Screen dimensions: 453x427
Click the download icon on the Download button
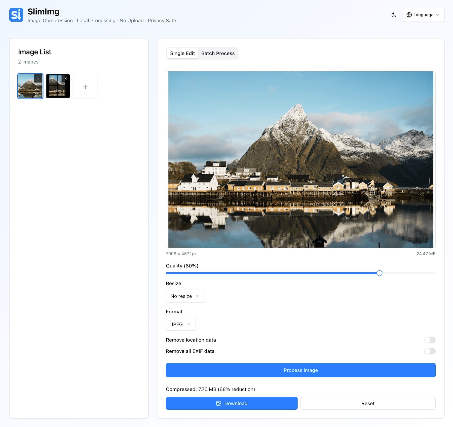coord(219,403)
